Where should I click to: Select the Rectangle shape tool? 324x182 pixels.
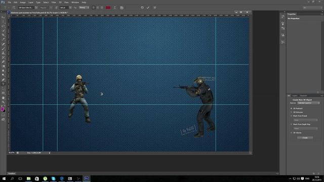pos(3,93)
